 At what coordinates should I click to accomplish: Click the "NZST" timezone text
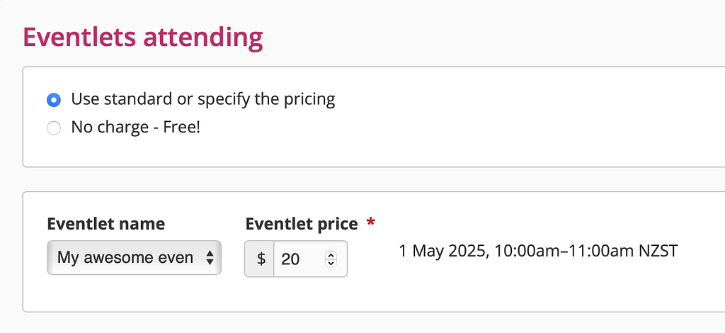coord(658,252)
